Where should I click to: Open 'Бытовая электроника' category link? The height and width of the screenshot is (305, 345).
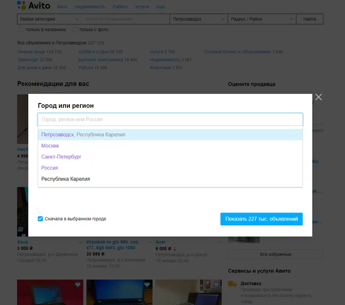(x=101, y=60)
